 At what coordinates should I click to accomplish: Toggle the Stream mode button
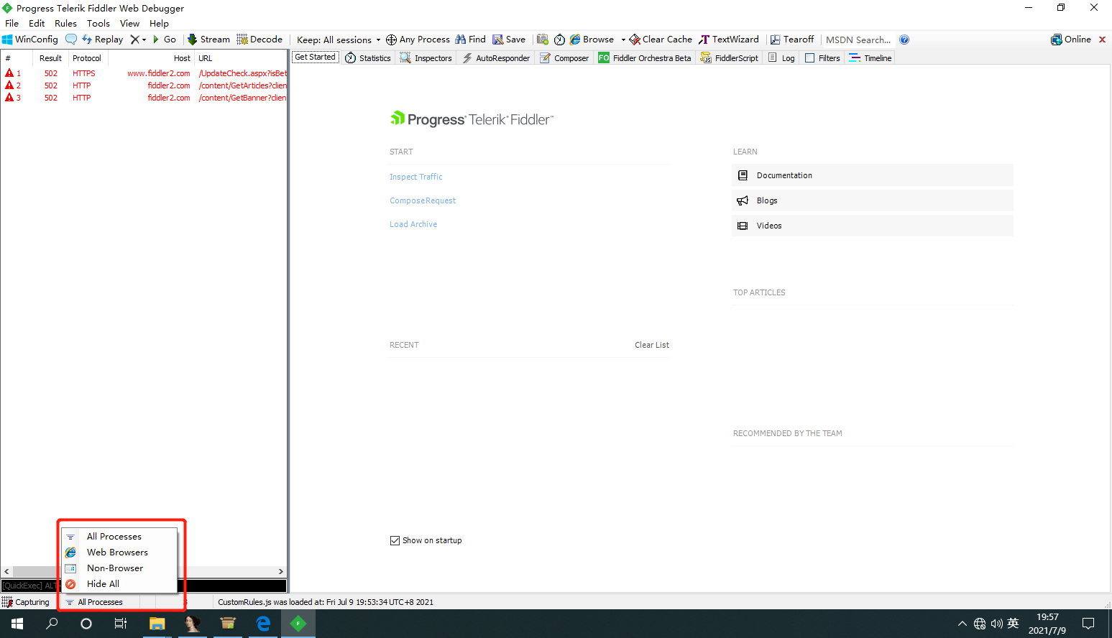click(208, 40)
